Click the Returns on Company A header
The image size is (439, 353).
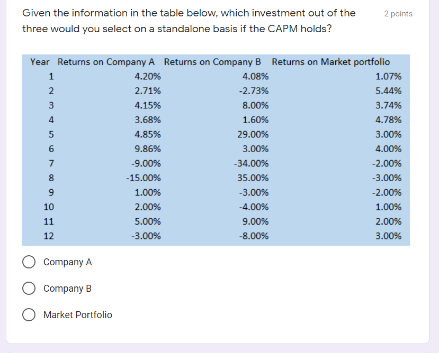pyautogui.click(x=105, y=62)
